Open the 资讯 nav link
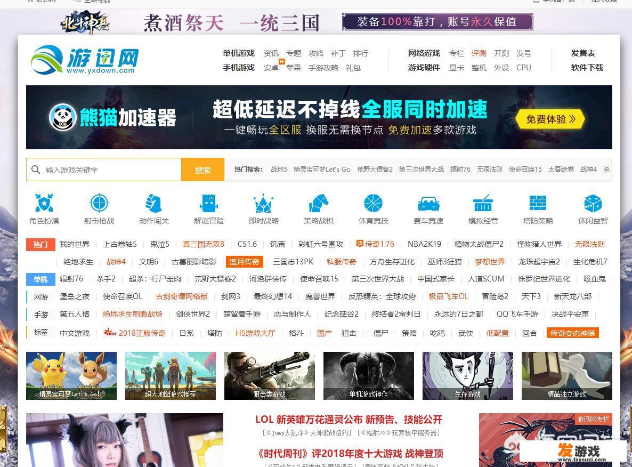The image size is (632, 467). click(x=271, y=53)
